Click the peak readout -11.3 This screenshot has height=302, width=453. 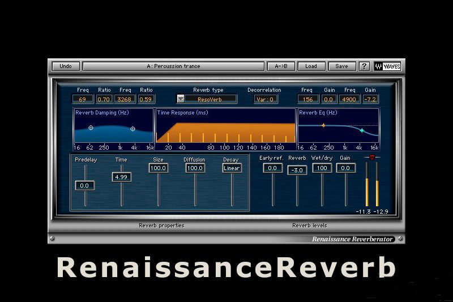click(x=363, y=211)
